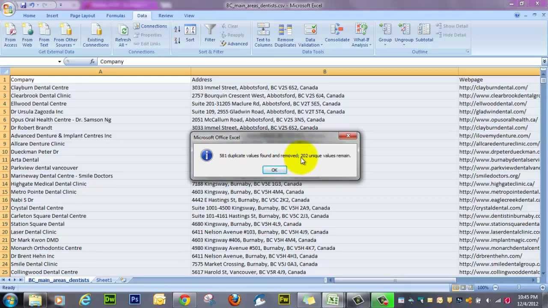
Task: Switch to the View tab
Action: click(x=189, y=15)
